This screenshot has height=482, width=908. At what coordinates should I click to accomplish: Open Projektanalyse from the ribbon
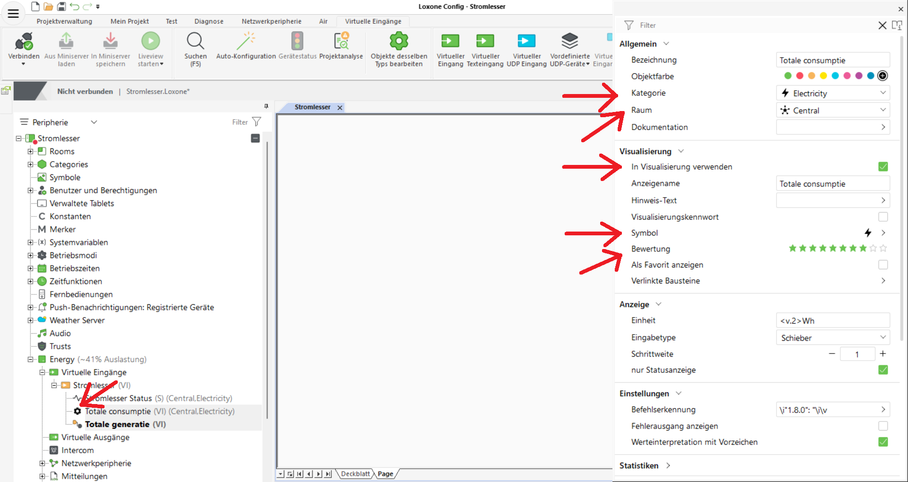tap(341, 43)
